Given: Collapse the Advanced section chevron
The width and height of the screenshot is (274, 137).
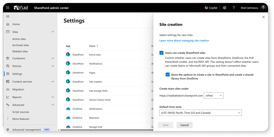Looking at the screenshot, I should coord(53,105).
